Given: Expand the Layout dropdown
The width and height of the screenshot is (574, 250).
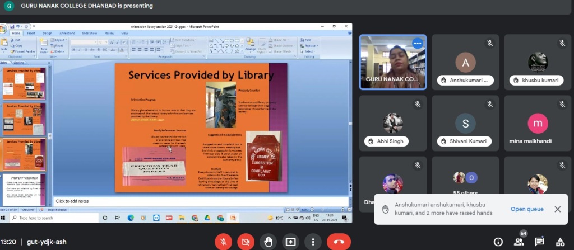Looking at the screenshot, I should pyautogui.click(x=58, y=40).
